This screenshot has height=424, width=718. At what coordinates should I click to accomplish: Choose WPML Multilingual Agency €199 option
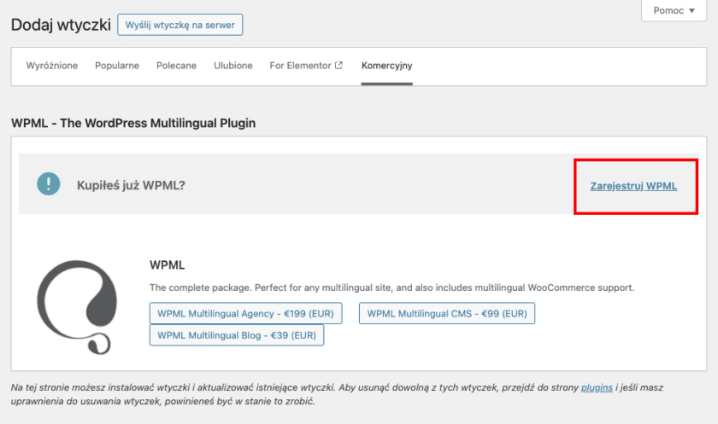[x=246, y=313]
